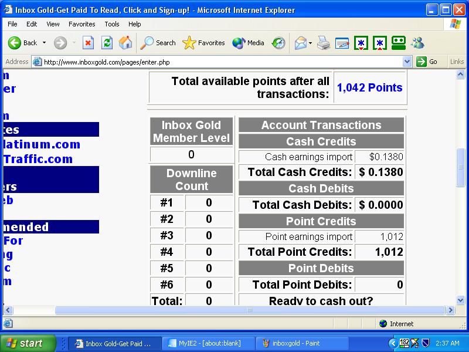Open the Search pane
The height and width of the screenshot is (352, 469).
coord(158,43)
